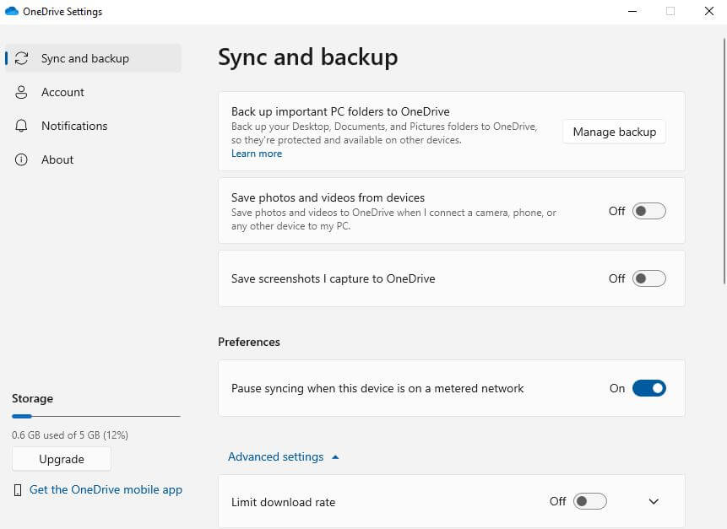Open the About page in sidebar
Screen dimensions: 727x529
pyautogui.click(x=57, y=160)
